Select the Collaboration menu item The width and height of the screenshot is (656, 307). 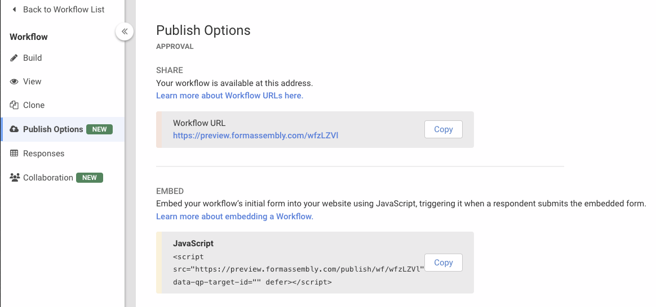48,178
